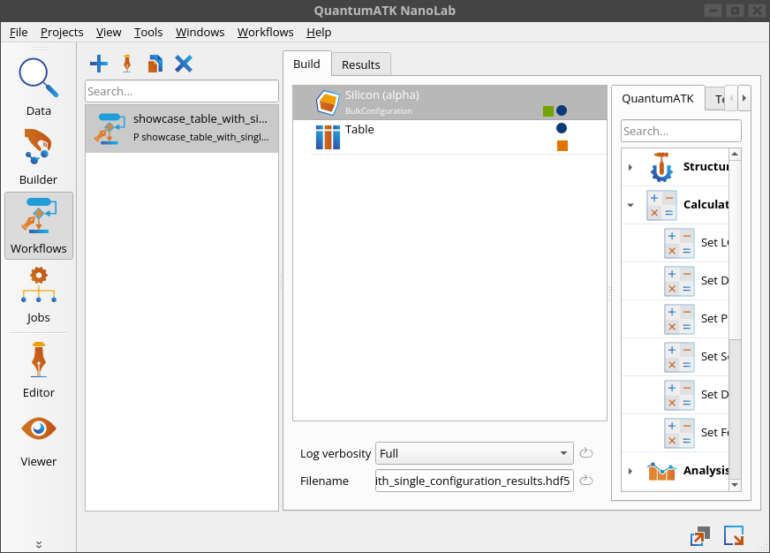The width and height of the screenshot is (770, 553).
Task: Click the QuantumATK block search field
Action: point(681,131)
